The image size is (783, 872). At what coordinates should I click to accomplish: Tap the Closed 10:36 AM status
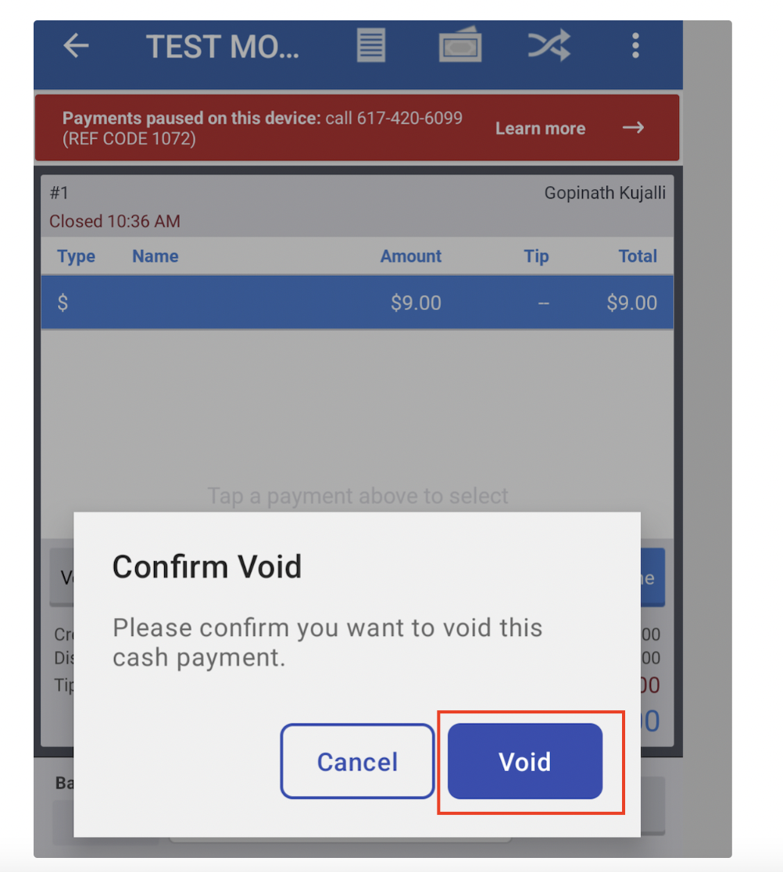[x=115, y=221]
